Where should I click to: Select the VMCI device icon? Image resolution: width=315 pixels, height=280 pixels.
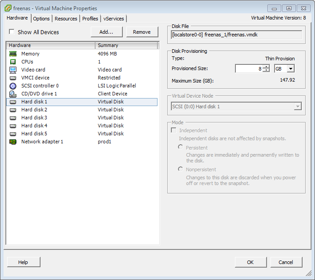[13, 78]
